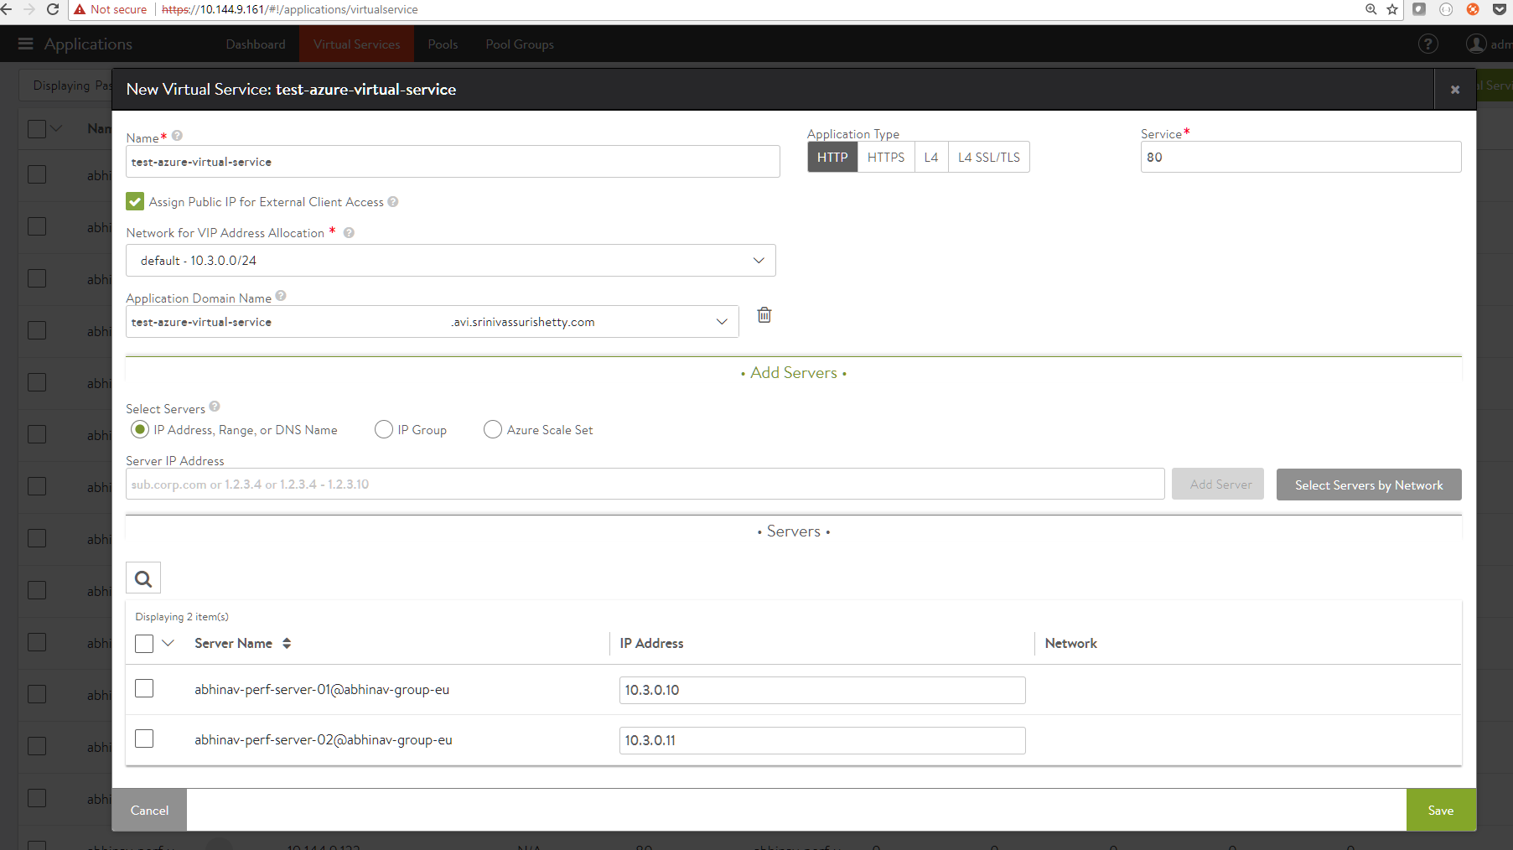The height and width of the screenshot is (850, 1513).
Task: Expand the chevron next to background list select-all checkbox
Action: pos(56,129)
